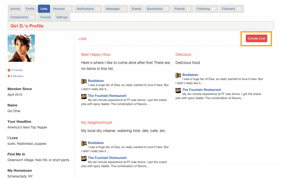Open Buddakan link in Delicious list
This screenshot has width=282, height=178.
point(190,75)
